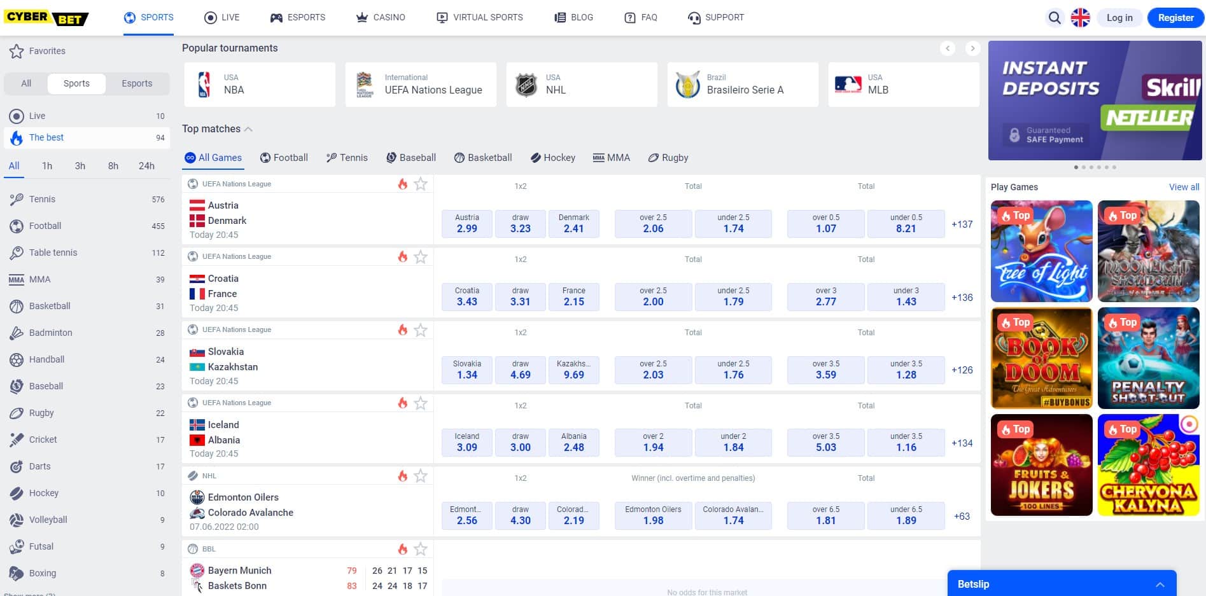This screenshot has width=1206, height=596.
Task: Click the NHL tournament card
Action: pos(582,85)
